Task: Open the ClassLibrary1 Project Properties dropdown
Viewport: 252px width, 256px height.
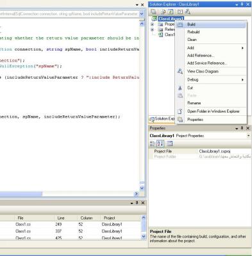Action: [248, 136]
